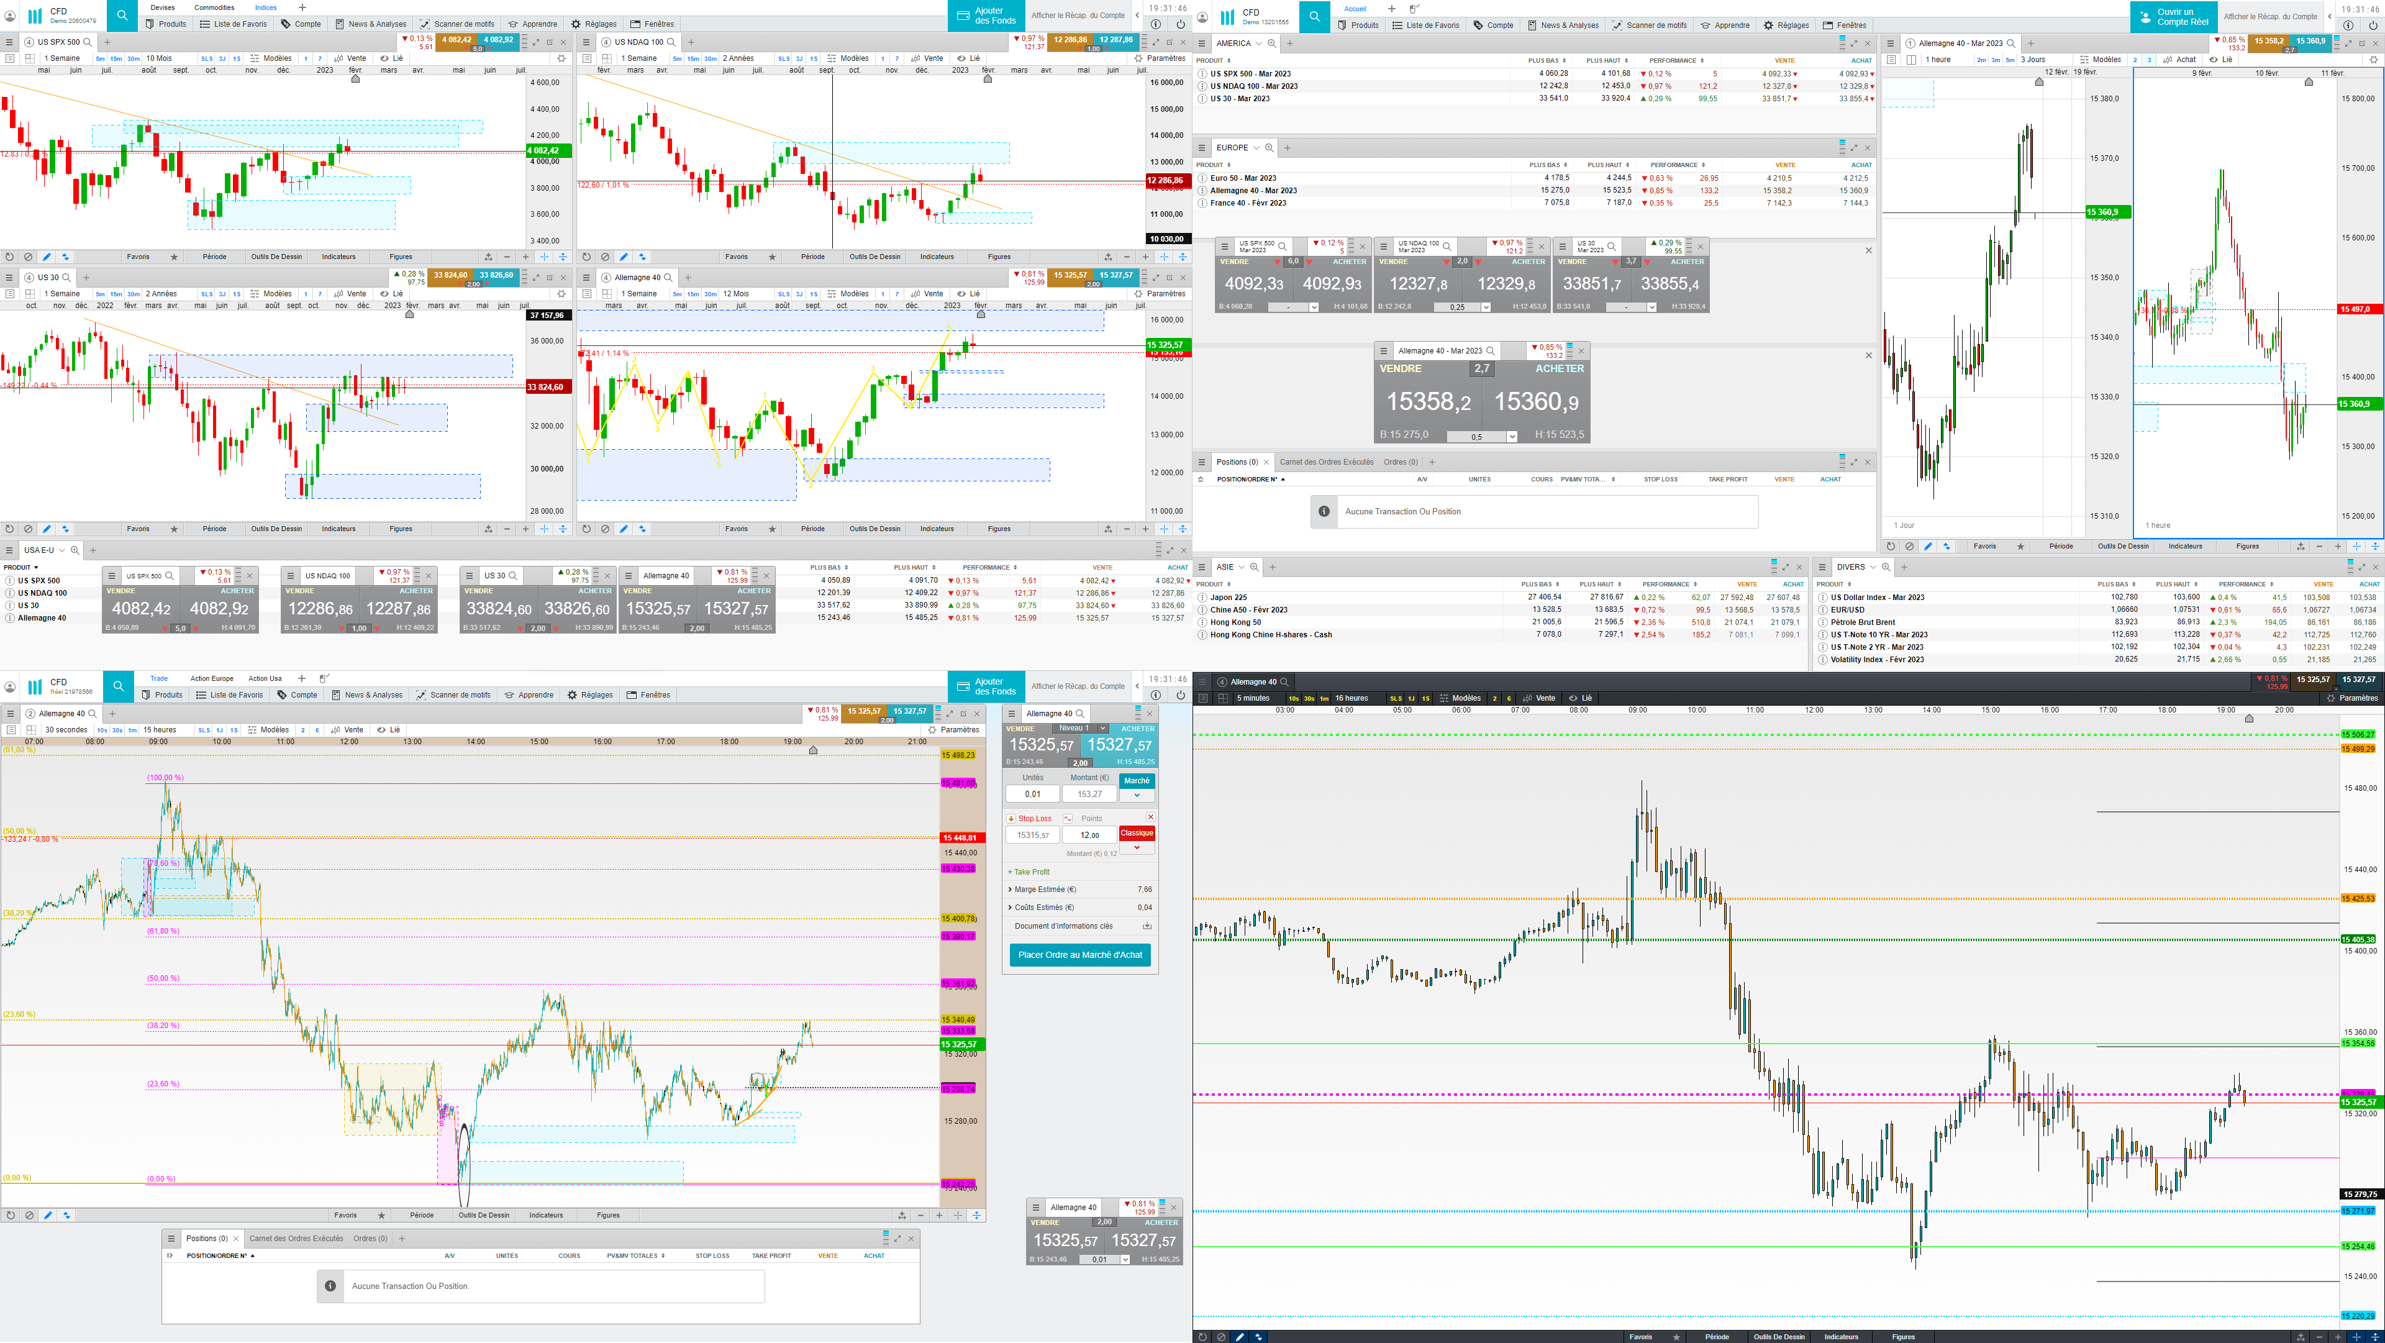Image resolution: width=2385 pixels, height=1343 pixels.
Task: Remove Stop Loss with red X box
Action: [1150, 817]
